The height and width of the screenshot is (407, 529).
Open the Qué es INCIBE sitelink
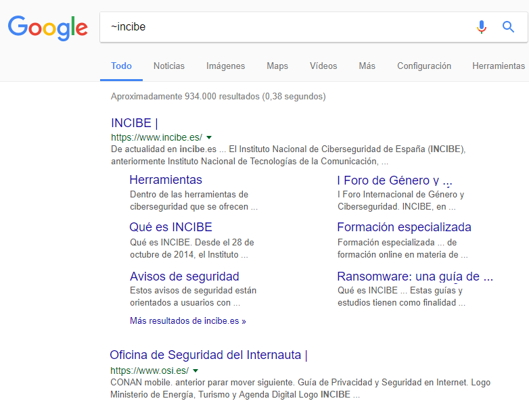[x=170, y=227]
